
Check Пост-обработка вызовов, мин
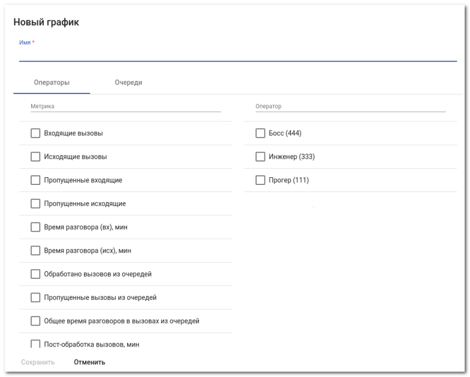click(35, 344)
